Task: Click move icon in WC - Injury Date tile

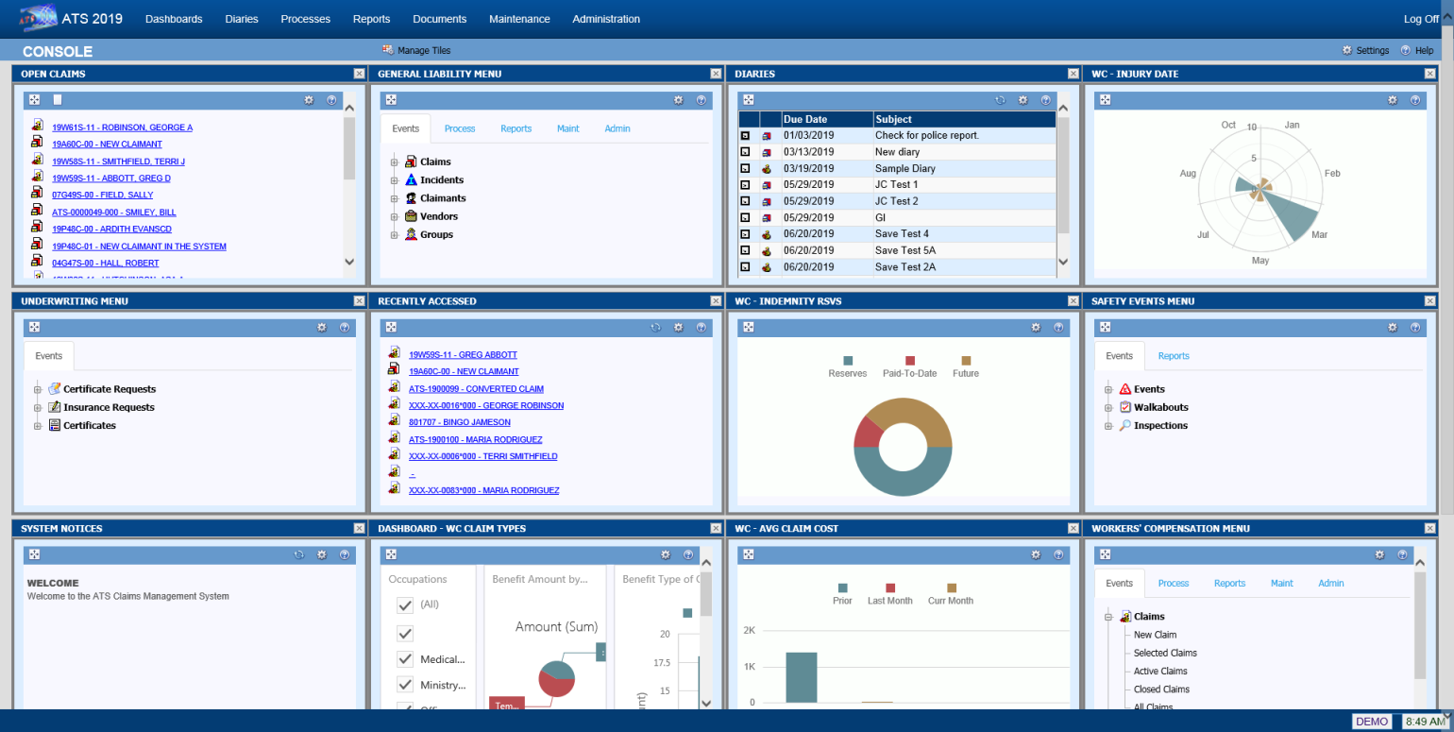Action: click(1105, 100)
